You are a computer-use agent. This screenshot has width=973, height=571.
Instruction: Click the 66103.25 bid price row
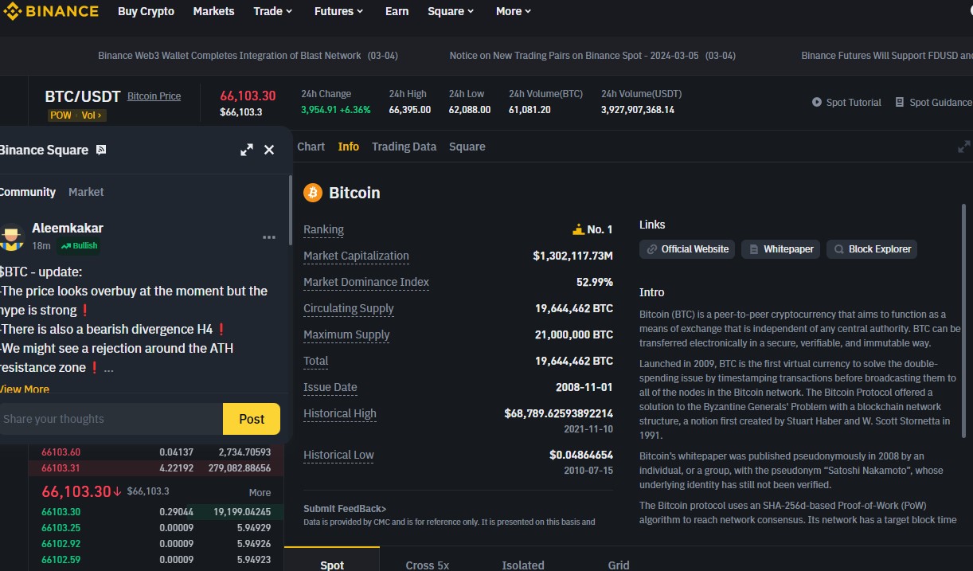(156, 527)
